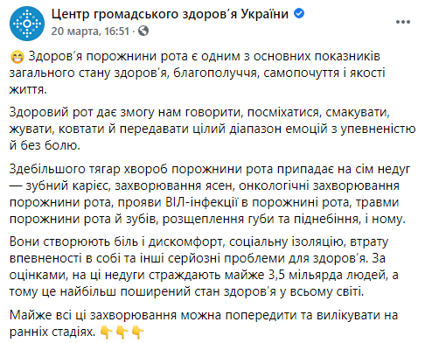The width and height of the screenshot is (432, 343).
Task: Click the grinning face emoji
Action: point(17,57)
